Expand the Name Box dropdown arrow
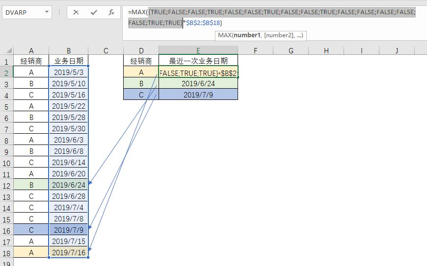This screenshot has width=427, height=266. [47, 12]
